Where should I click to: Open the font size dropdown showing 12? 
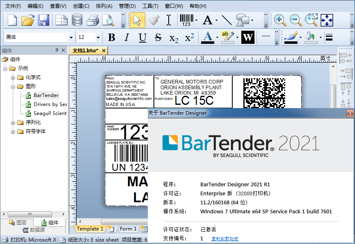[98, 37]
